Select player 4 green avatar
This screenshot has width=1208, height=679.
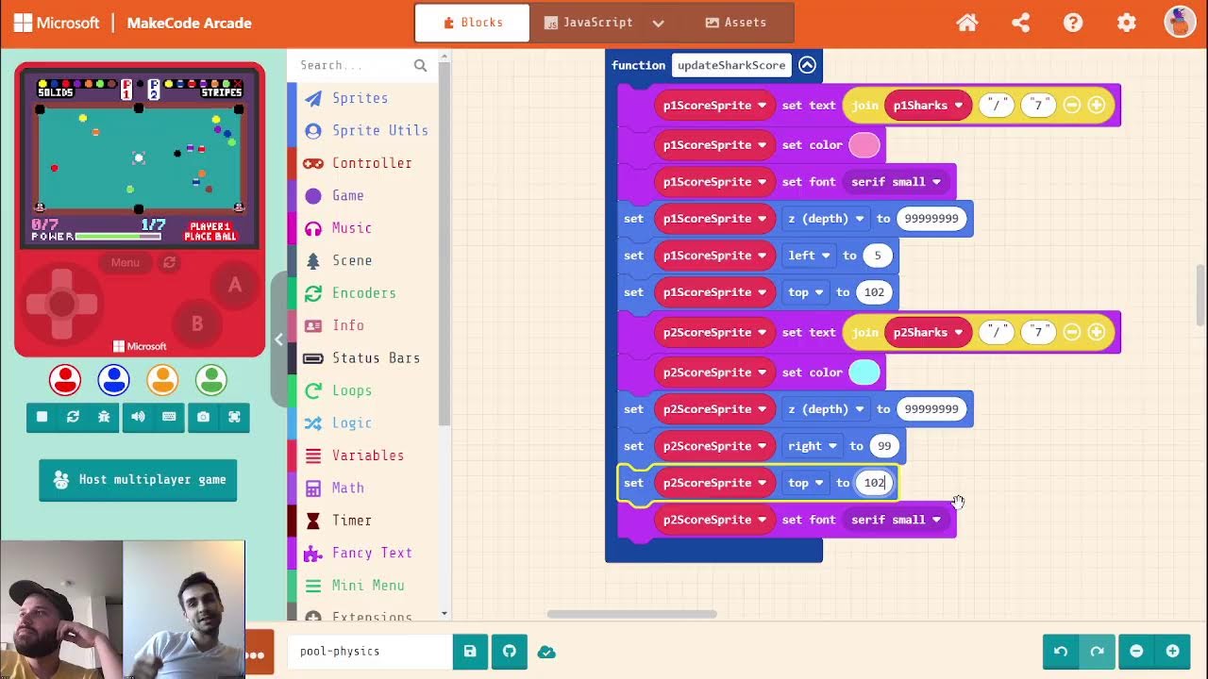211,380
